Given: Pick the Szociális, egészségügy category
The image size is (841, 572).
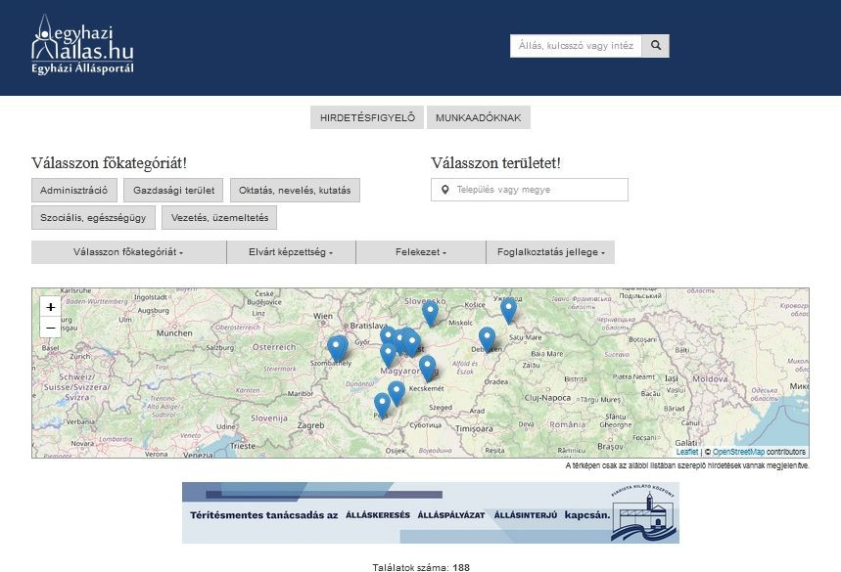Looking at the screenshot, I should click(x=93, y=217).
